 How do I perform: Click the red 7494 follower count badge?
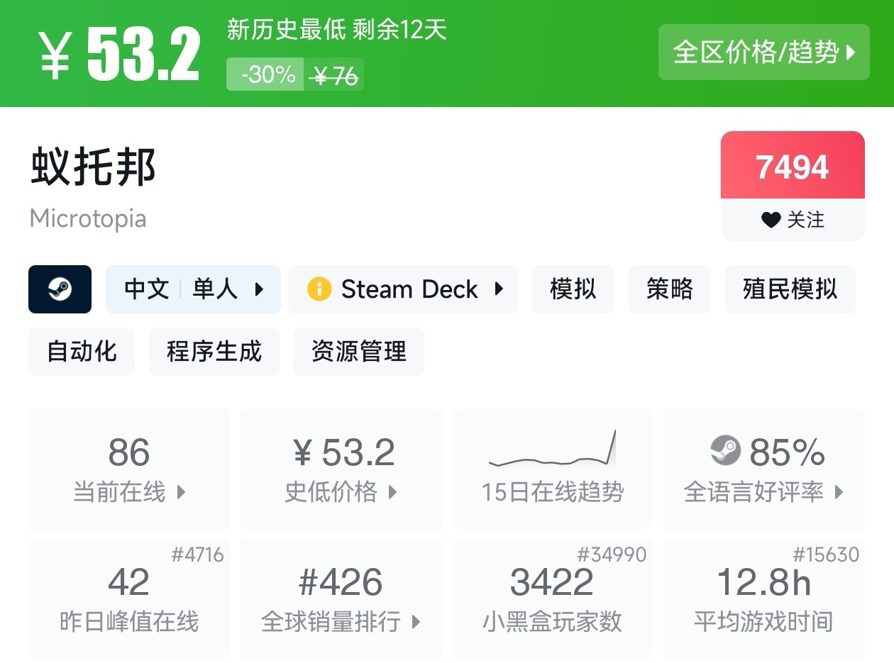point(793,167)
